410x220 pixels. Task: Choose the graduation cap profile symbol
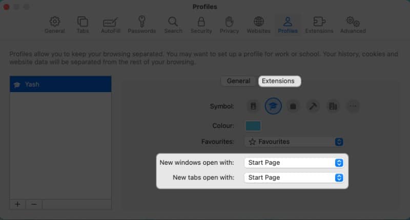[273, 106]
